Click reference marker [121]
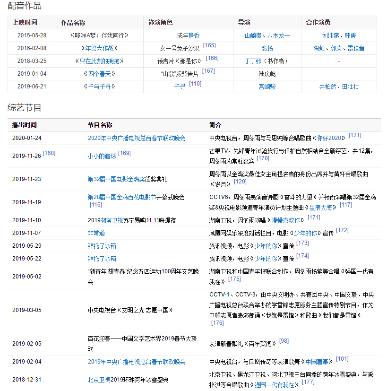The image size is (387, 391). tap(354, 135)
